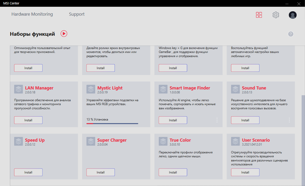Click the User Scenario stack icon

pyautogui.click(x=235, y=141)
